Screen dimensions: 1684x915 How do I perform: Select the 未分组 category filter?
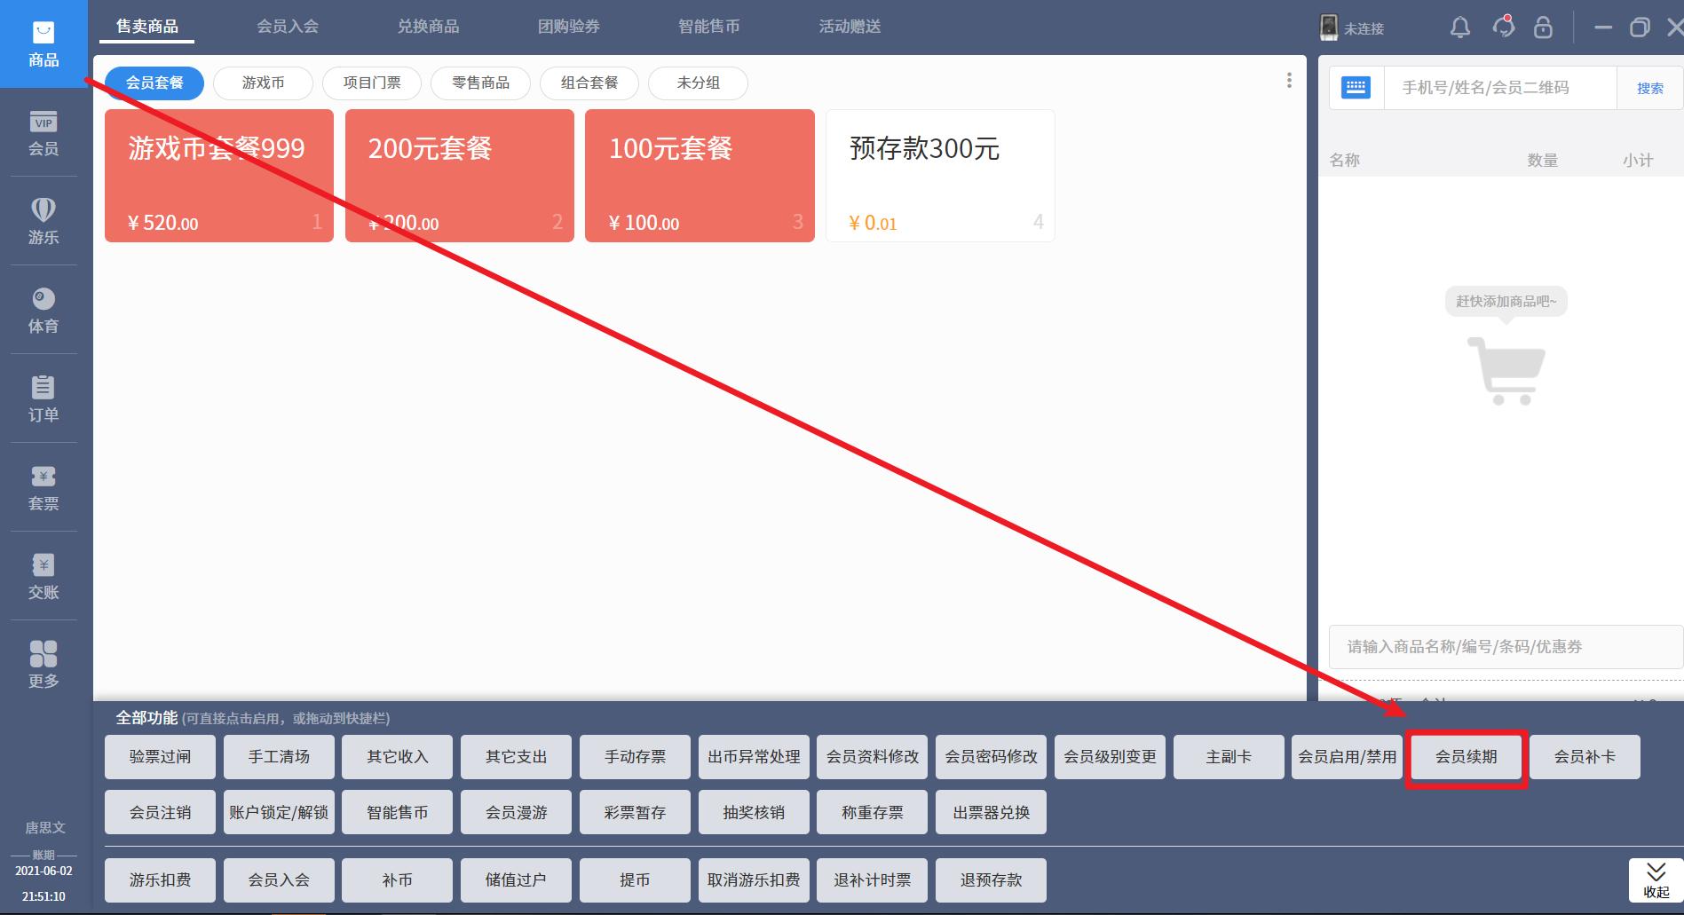698,83
